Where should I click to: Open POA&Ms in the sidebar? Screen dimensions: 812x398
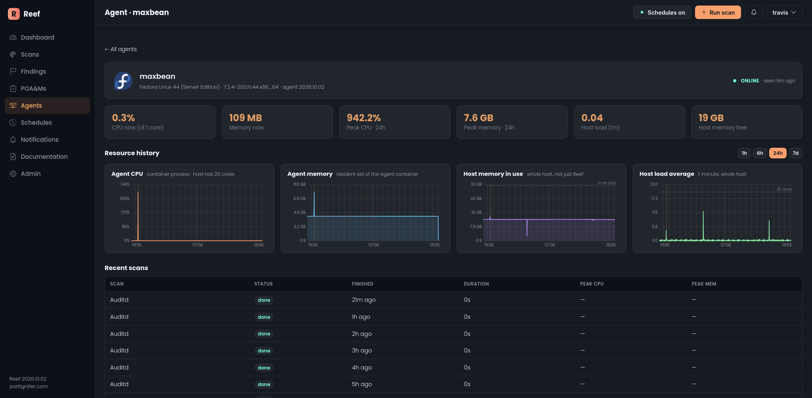point(47,89)
